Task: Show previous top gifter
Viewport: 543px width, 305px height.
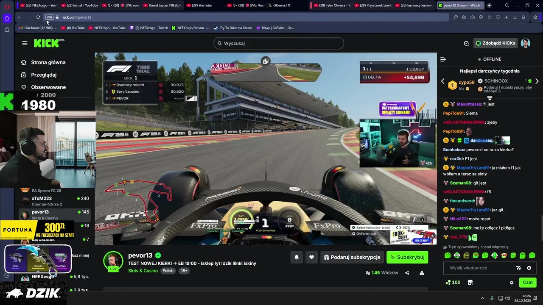Action: pos(442,81)
